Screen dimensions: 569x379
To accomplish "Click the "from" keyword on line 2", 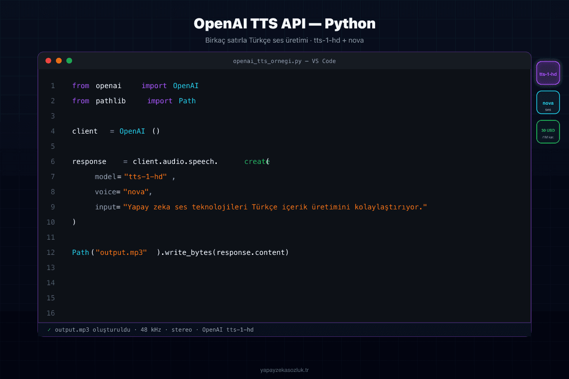I will [81, 101].
